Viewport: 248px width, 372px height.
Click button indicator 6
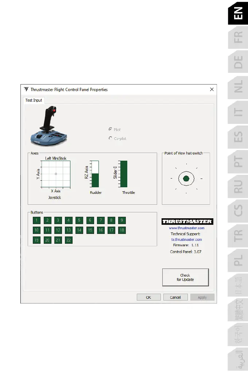point(90,220)
